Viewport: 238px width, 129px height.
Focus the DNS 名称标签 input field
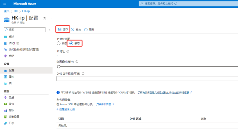pyautogui.click(x=147, y=79)
